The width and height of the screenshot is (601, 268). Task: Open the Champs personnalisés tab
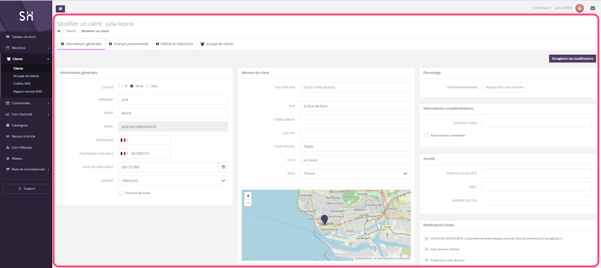[x=129, y=44]
